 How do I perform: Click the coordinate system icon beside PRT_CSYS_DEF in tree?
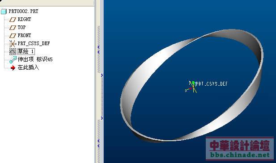[x=13, y=44]
